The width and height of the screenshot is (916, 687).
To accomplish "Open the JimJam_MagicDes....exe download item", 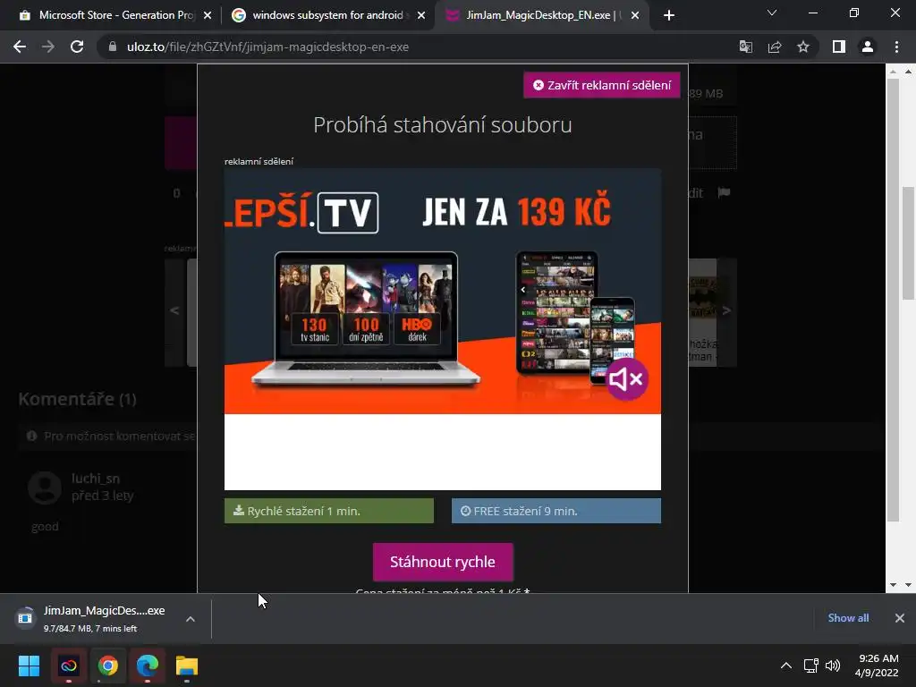I will click(93, 619).
